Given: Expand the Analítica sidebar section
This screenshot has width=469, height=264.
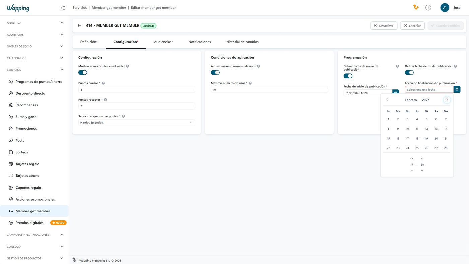Looking at the screenshot, I should tap(35, 23).
